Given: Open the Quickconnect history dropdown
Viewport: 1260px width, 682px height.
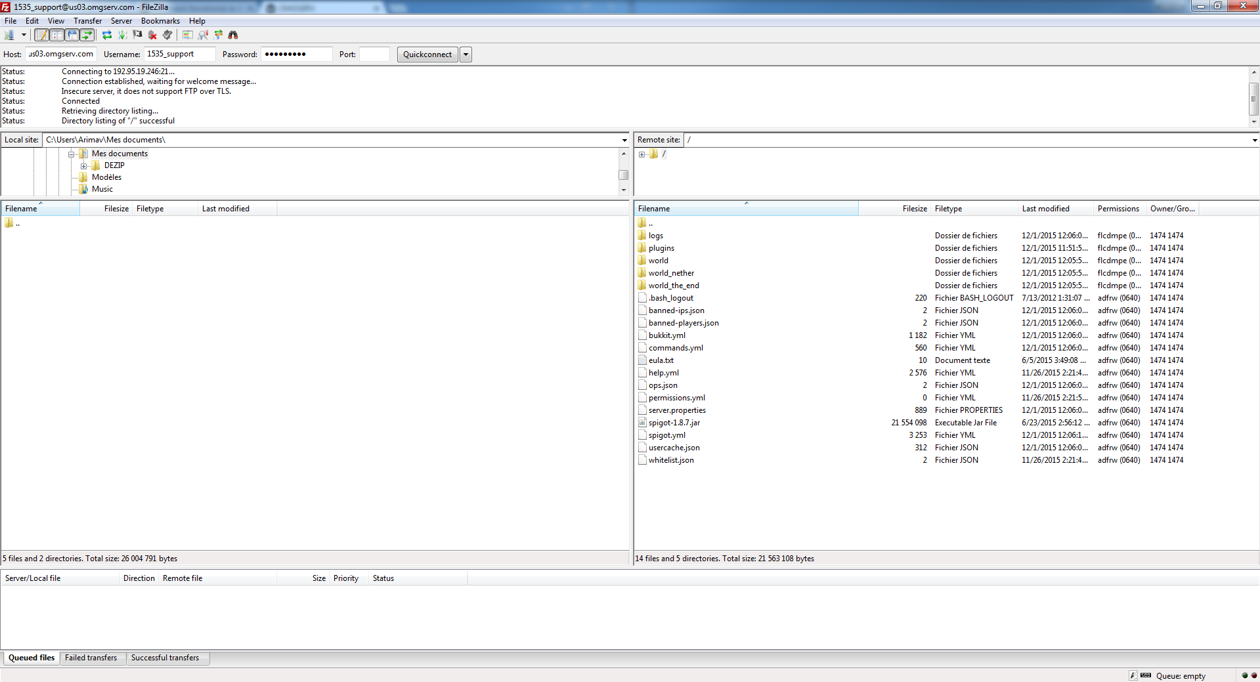Looking at the screenshot, I should [466, 54].
